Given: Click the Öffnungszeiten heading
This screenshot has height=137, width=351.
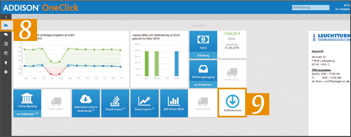Looking at the screenshot, I should click(x=321, y=70).
